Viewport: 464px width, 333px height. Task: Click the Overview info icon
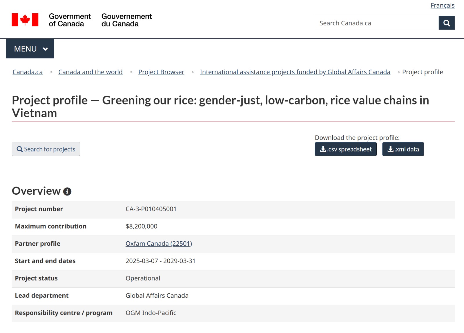pyautogui.click(x=67, y=191)
